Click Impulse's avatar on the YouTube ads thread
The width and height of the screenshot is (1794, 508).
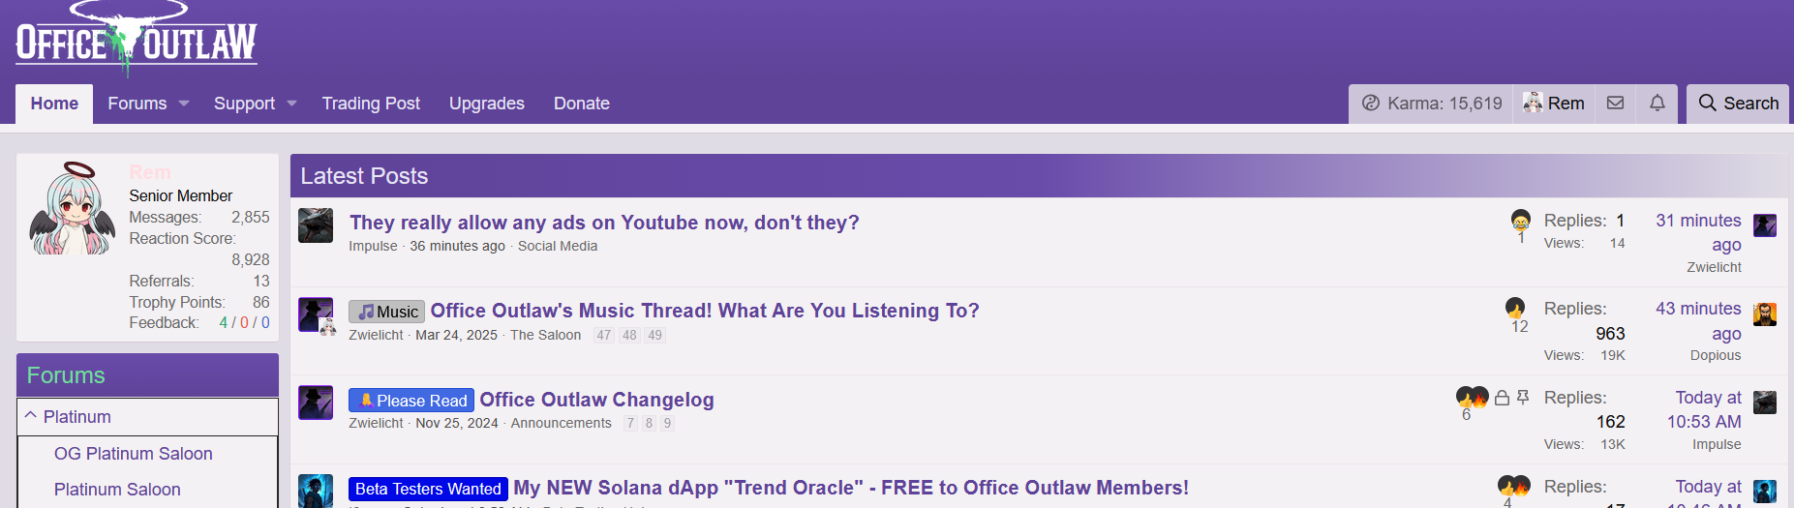tap(316, 225)
